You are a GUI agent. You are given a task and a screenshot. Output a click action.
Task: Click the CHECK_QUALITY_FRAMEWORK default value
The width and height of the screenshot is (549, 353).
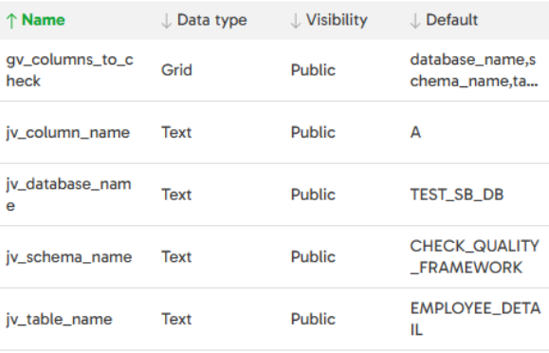(x=474, y=257)
